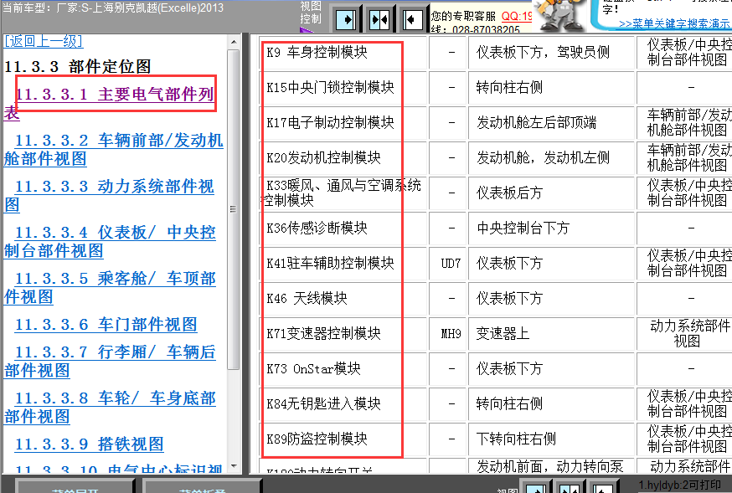Image resolution: width=732 pixels, height=493 pixels.
Task: Click the 变速器上 location cell
Action: pos(551,334)
